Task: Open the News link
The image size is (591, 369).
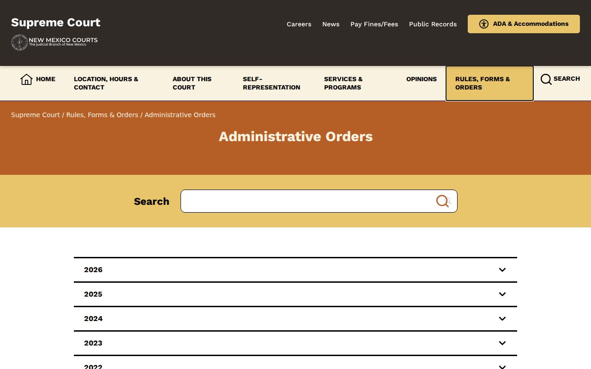Action: pyautogui.click(x=331, y=24)
